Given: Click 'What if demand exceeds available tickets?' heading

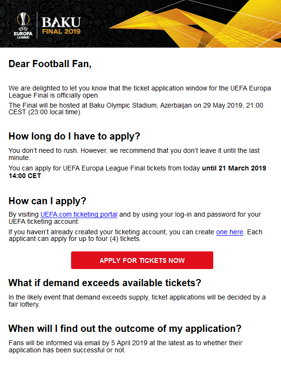Looking at the screenshot, I should tap(104, 283).
